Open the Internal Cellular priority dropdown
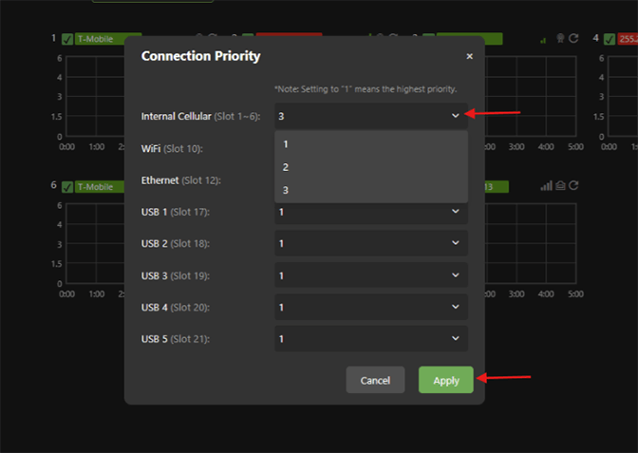The height and width of the screenshot is (453, 638). pos(371,116)
